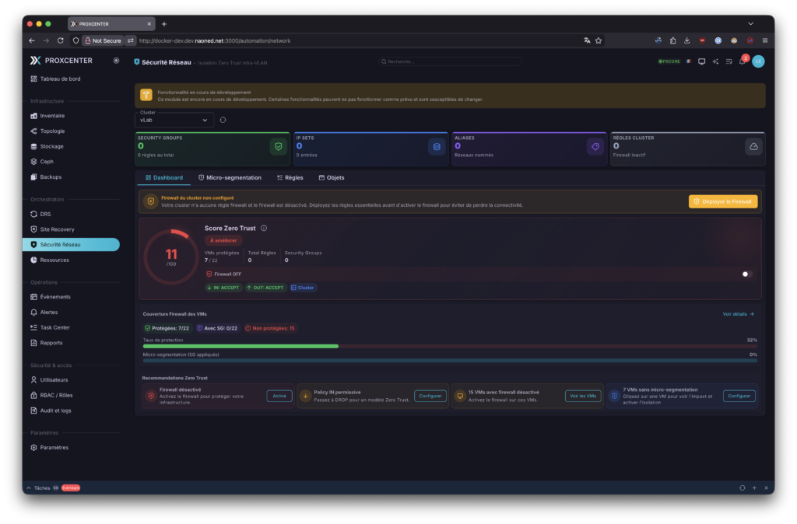
Task: Click the Déployer le Firewall button
Action: tap(722, 201)
